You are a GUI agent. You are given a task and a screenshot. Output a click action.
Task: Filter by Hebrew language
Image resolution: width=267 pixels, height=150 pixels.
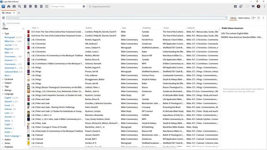[8, 109]
